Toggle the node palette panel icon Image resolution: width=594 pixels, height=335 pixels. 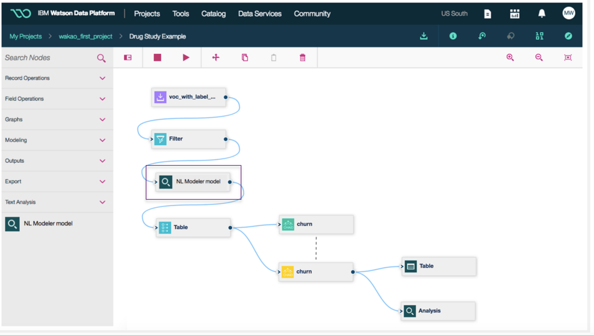(x=128, y=58)
